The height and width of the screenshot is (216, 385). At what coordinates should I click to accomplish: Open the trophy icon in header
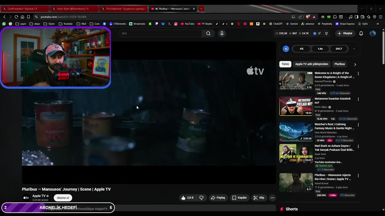[326, 33]
